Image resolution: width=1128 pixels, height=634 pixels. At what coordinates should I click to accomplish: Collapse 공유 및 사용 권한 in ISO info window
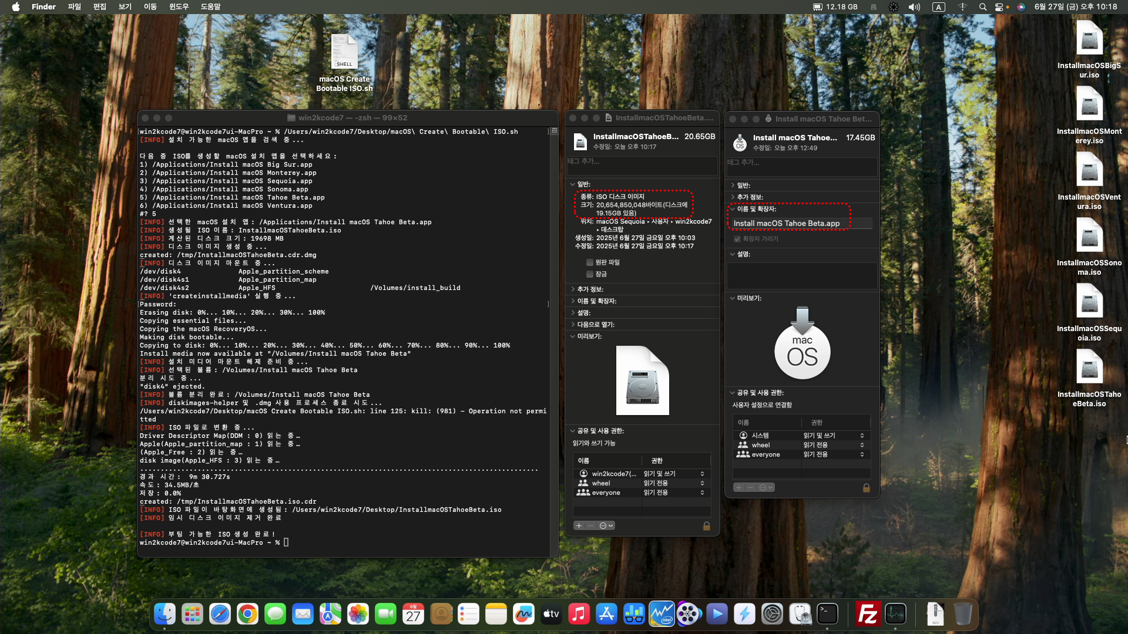(x=573, y=431)
